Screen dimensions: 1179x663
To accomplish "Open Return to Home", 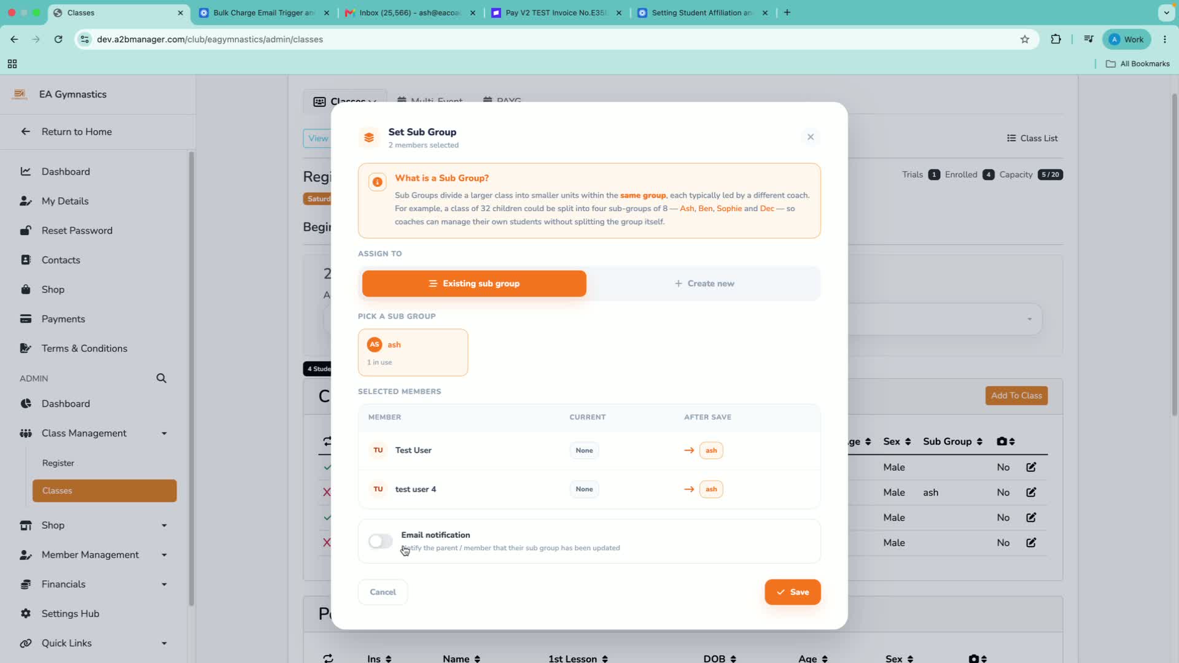I will 76,131.
